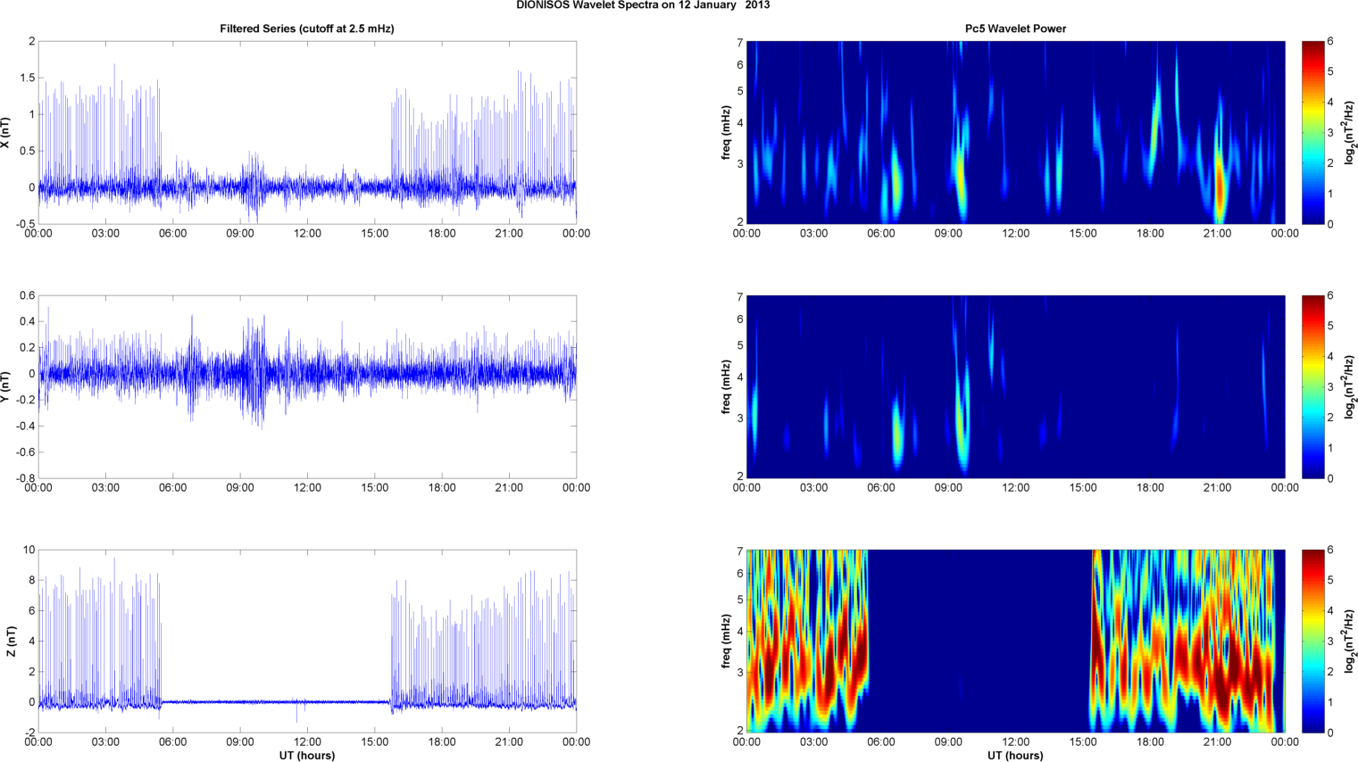The image size is (1358, 762).
Task: Click the Y component filtered series plot
Action: 307,386
